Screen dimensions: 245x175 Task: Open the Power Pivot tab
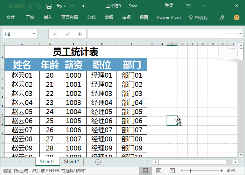coord(169,17)
